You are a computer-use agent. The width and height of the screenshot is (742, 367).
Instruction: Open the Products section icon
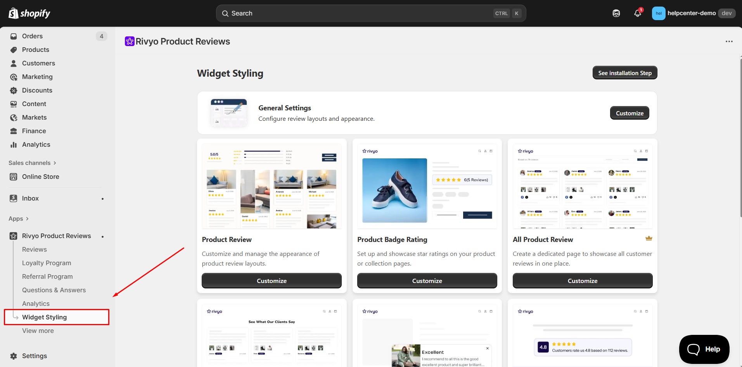coord(13,50)
